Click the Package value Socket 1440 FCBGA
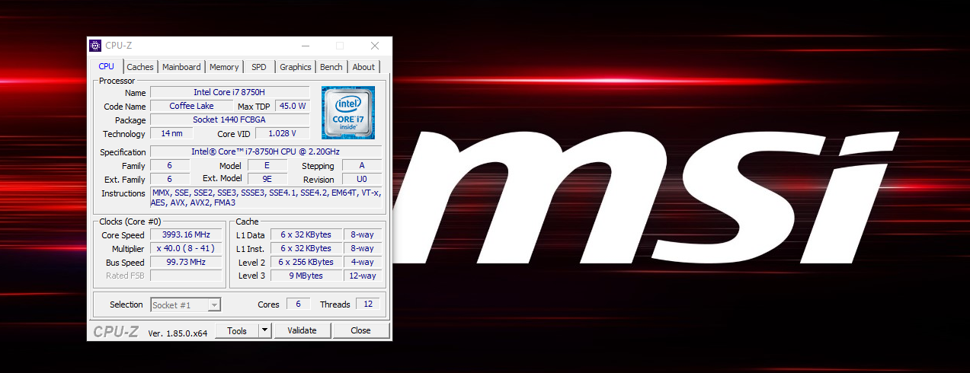970x373 pixels. [x=229, y=120]
